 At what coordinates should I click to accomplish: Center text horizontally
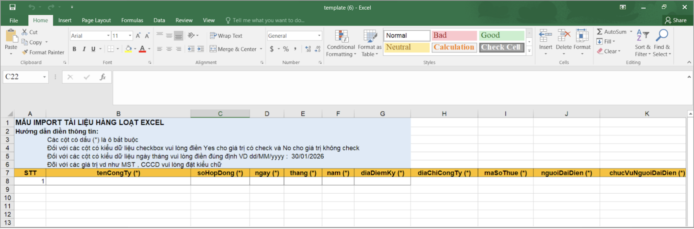(x=169, y=49)
